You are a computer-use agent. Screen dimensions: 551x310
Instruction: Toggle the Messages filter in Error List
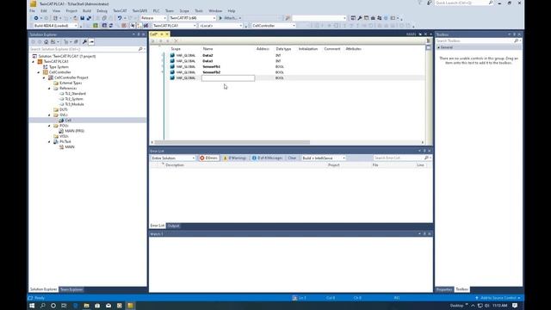pos(268,158)
